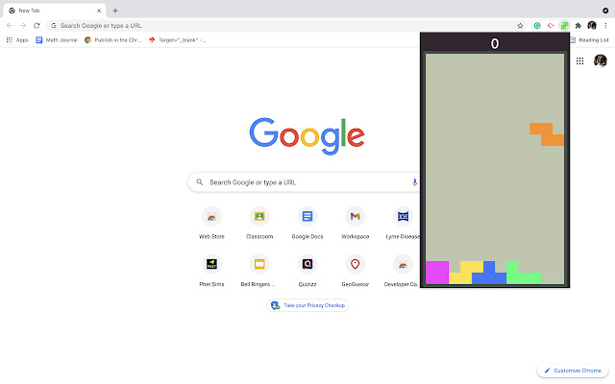Open the Publish in the Chrome bookmark

coord(113,40)
